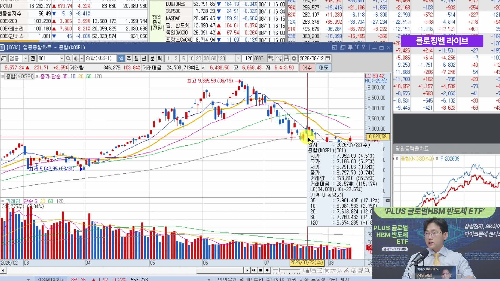Image resolution: width=500 pixels, height=281 pixels.
Task: Open the dropdown arrow next to the speaker icon
Action: click(x=82, y=58)
